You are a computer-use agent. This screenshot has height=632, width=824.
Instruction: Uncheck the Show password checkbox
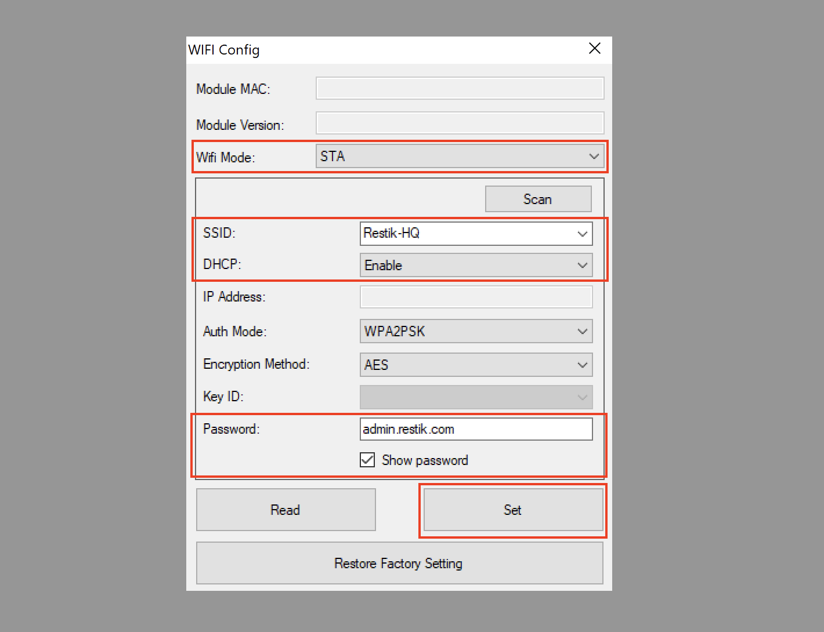(x=367, y=460)
